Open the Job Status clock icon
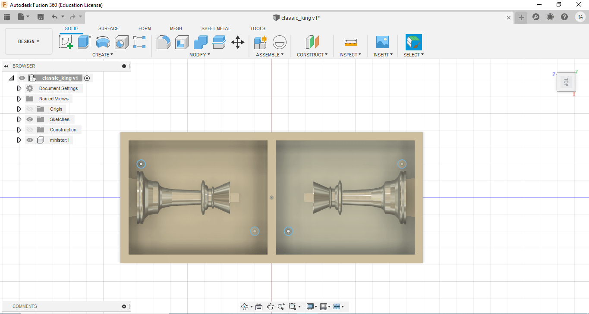589x314 pixels. pos(550,17)
